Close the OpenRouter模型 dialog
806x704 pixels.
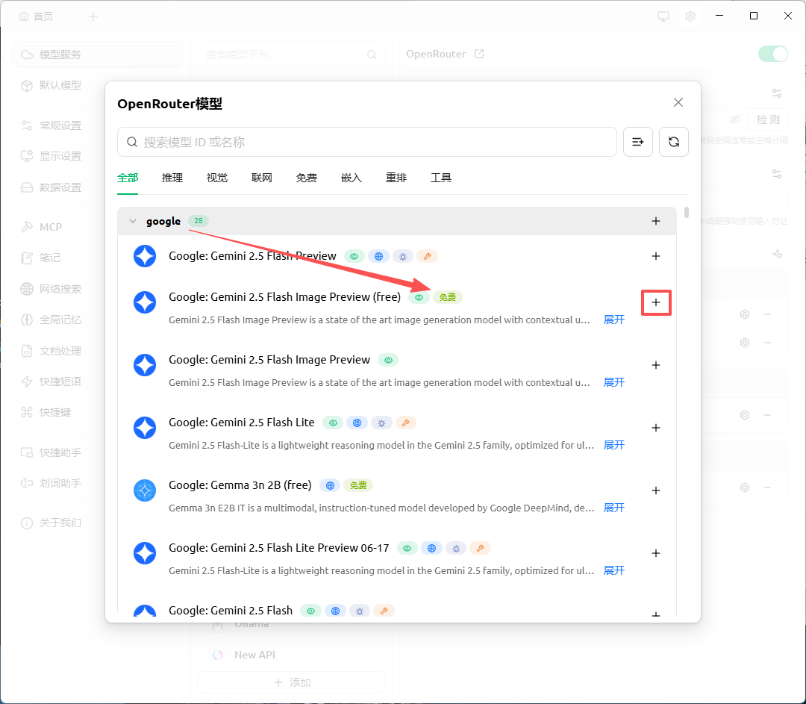coord(678,102)
